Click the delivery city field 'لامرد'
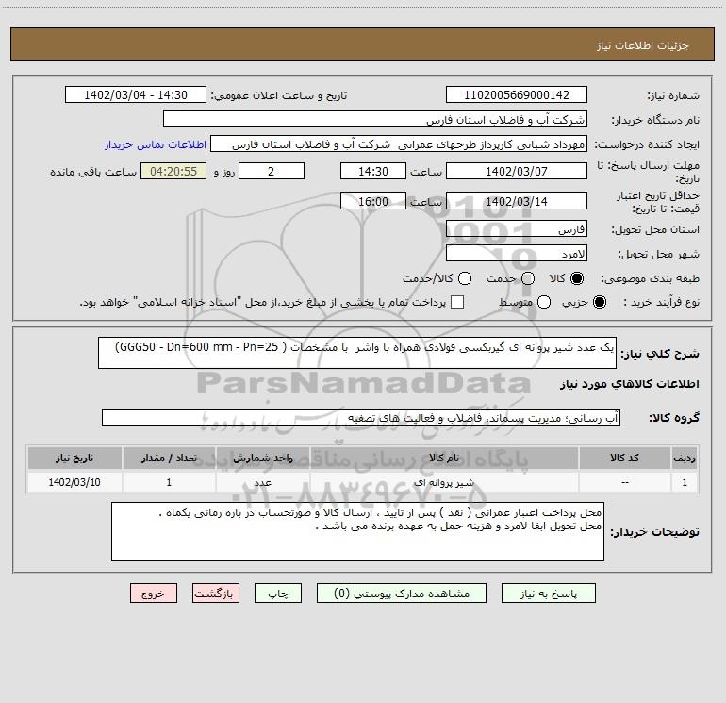Image resolution: width=726 pixels, height=703 pixels. tap(517, 253)
